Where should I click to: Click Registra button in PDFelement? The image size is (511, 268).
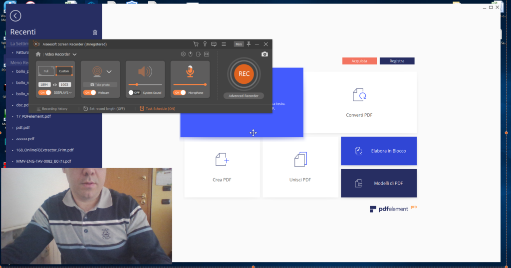pos(397,61)
